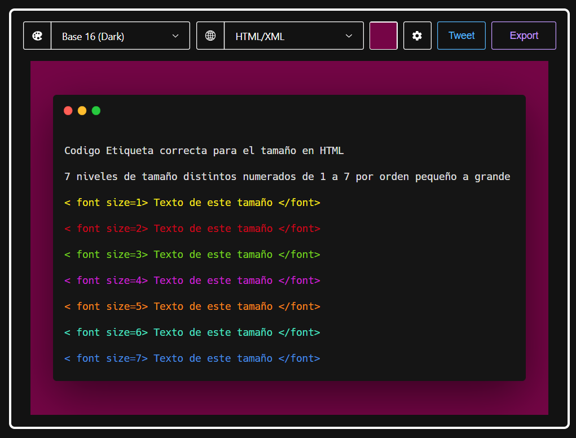
Task: Click the code title line about Etiqueta correcta
Action: click(204, 151)
